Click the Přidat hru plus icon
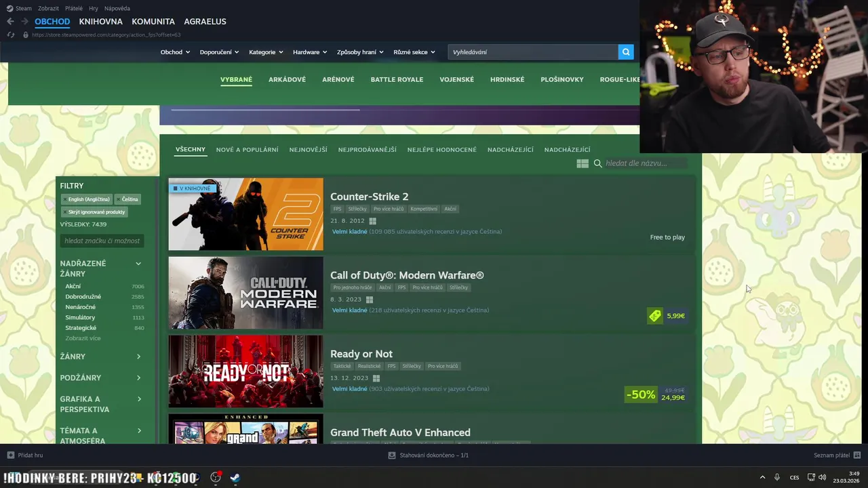Viewport: 868px width, 488px height. 10,455
